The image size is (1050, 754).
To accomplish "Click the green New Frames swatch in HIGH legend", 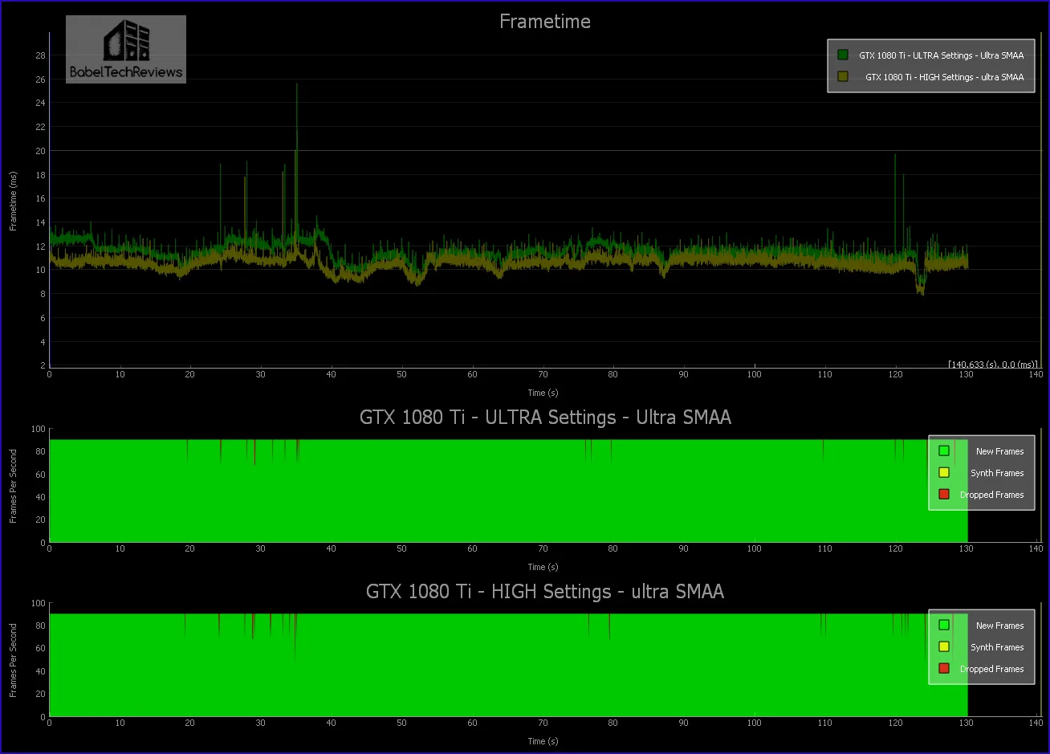I will [x=944, y=625].
